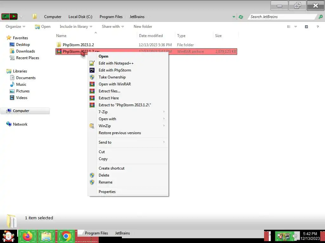Open Properties from context menu
Screen dimensions: 325x243
128,192
